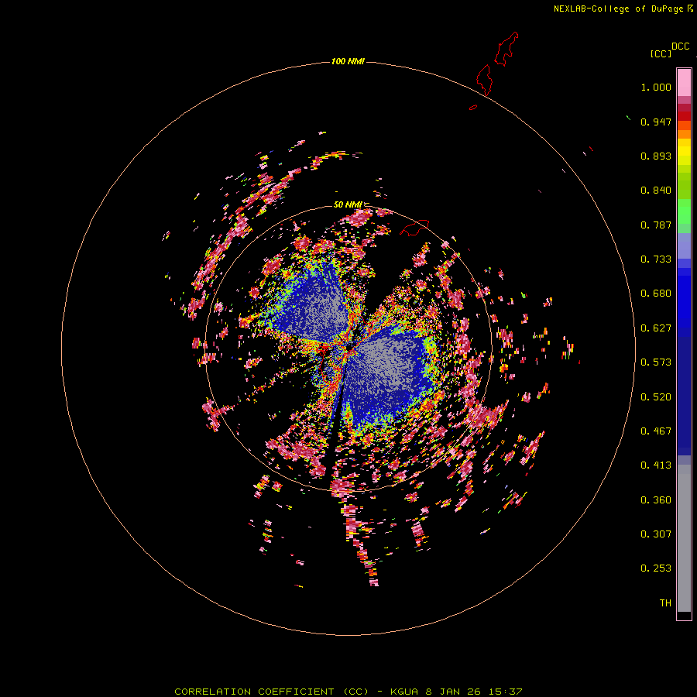This screenshot has height=697, width=697.
Task: Select the 0.573 scale value
Action: coord(656,362)
